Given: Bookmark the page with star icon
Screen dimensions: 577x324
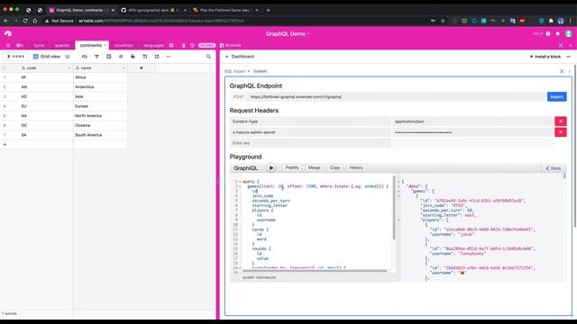Looking at the screenshot, I should pos(443,21).
